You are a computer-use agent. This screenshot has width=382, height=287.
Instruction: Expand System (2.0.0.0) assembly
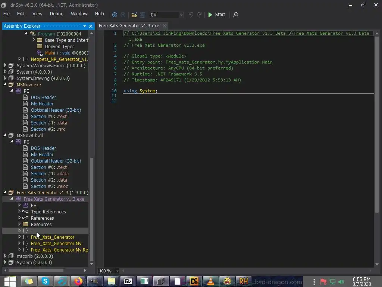click(x=5, y=262)
